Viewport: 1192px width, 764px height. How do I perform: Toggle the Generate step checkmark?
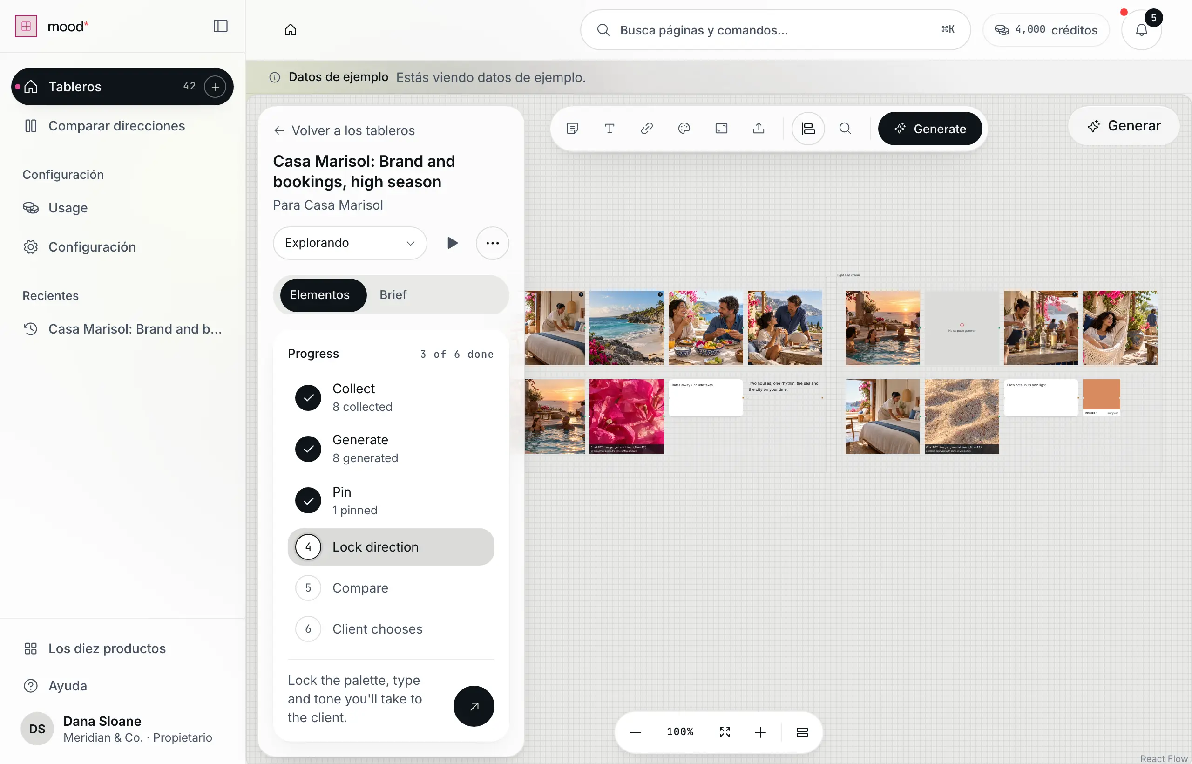pyautogui.click(x=308, y=449)
